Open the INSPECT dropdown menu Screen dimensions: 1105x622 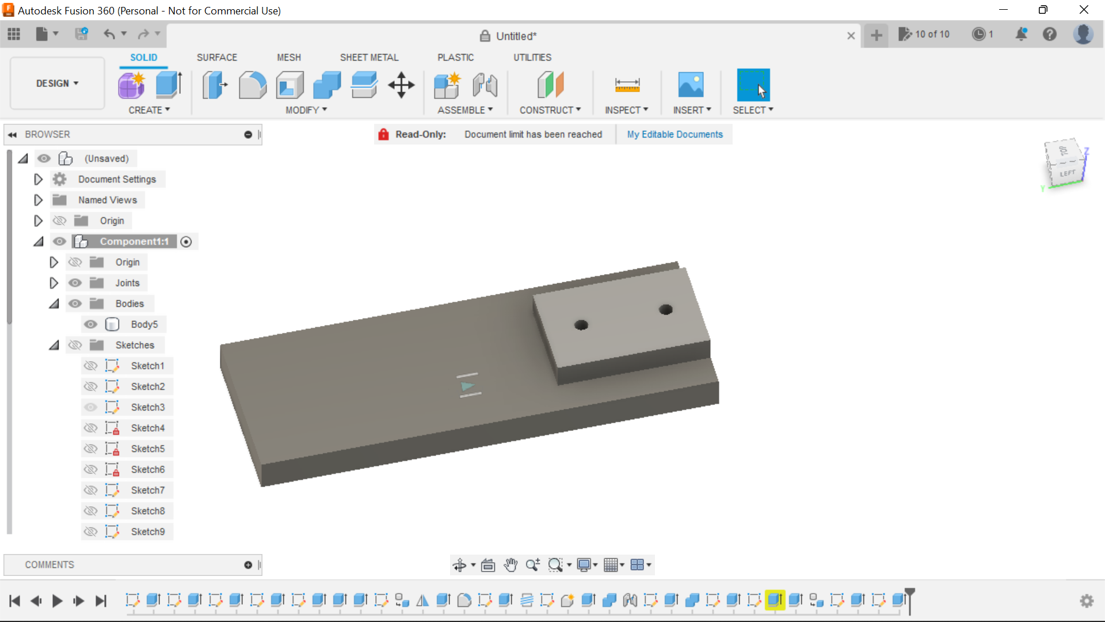tap(626, 110)
